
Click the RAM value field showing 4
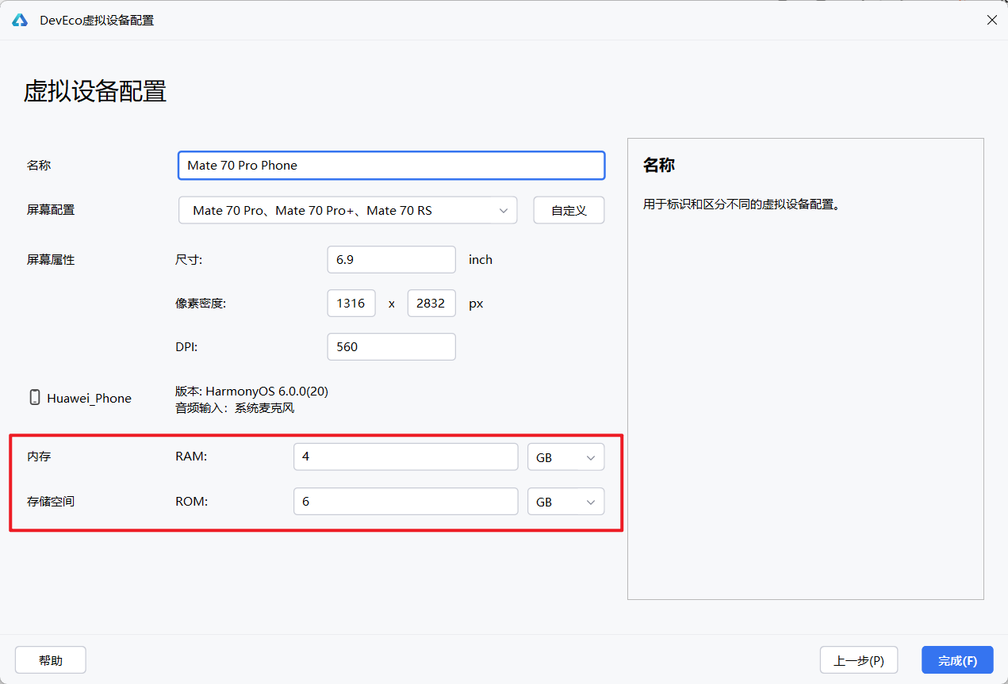pos(405,457)
